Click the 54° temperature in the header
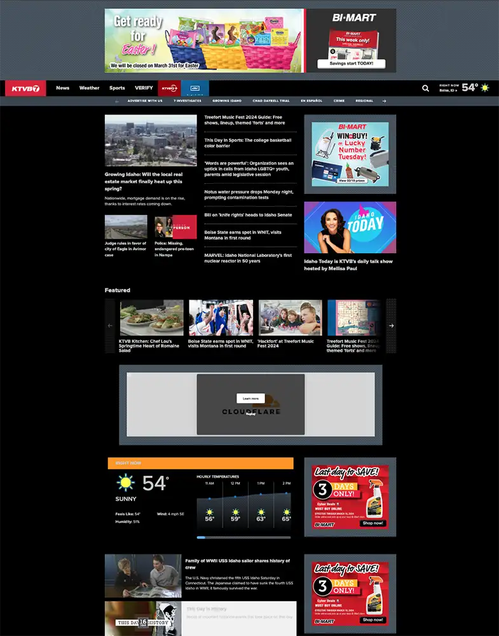 [470, 88]
